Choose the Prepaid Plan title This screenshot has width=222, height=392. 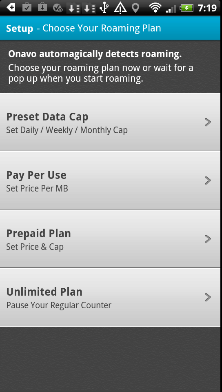pos(38,234)
